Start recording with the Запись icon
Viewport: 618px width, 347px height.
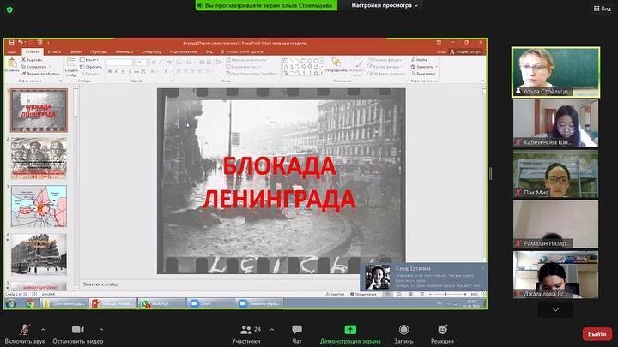point(403,330)
